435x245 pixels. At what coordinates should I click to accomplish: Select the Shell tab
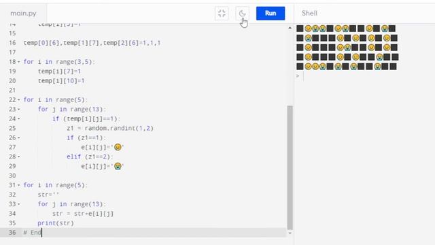coord(309,13)
